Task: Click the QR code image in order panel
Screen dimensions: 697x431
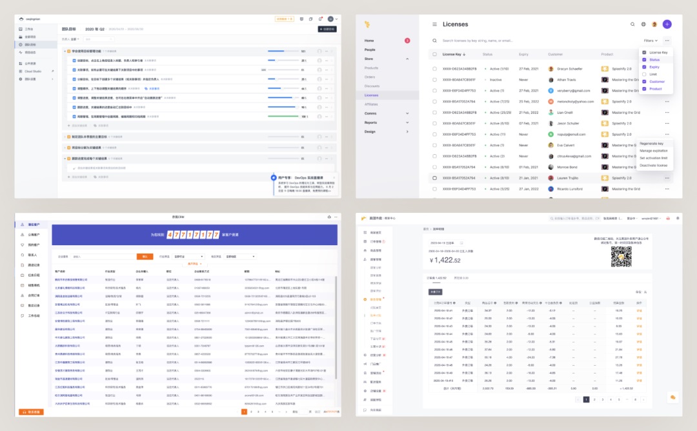Action: (621, 257)
